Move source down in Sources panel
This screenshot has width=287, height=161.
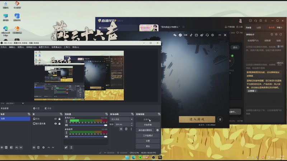tap(53, 147)
